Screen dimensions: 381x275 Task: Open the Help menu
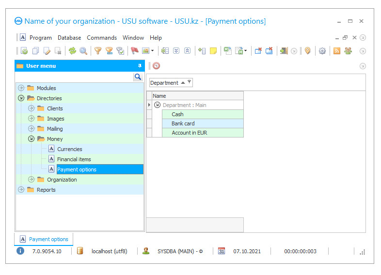point(156,38)
